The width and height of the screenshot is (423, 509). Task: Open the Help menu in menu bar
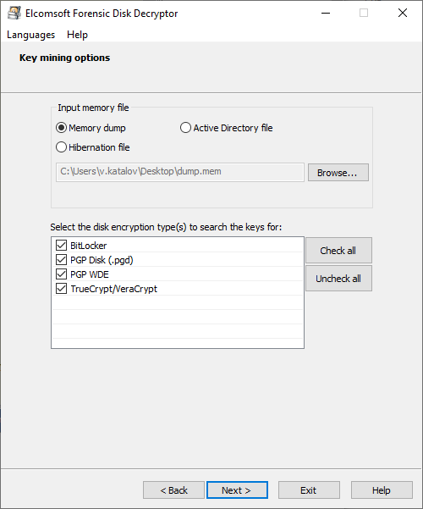(77, 35)
